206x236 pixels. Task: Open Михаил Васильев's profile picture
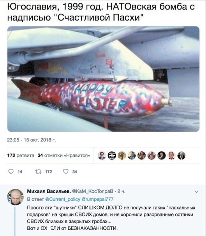(x=15, y=197)
